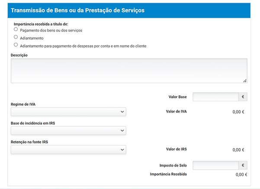This screenshot has height=189, width=260.
Task: Click inside the Descrição text area
Action: pyautogui.click(x=129, y=70)
